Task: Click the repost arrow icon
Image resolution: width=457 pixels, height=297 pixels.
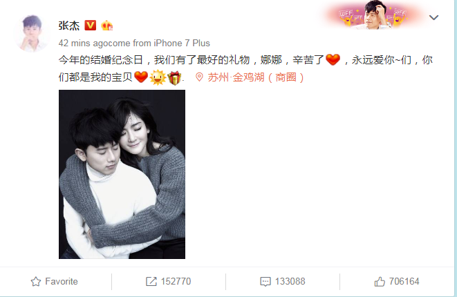Action: pos(151,282)
